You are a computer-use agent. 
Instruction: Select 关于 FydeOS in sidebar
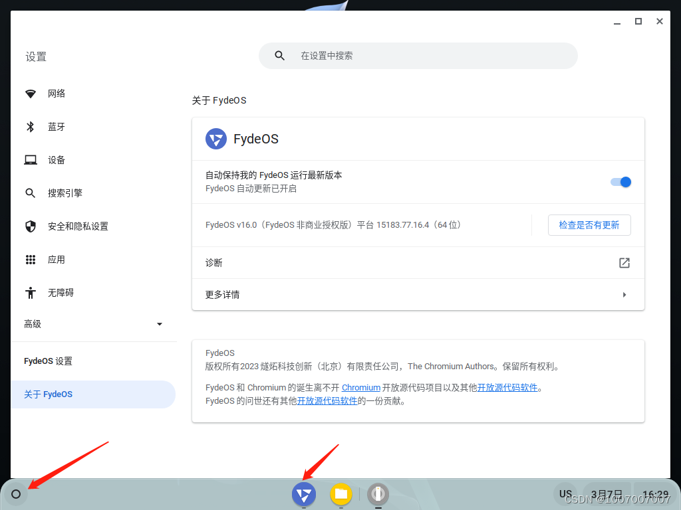coord(93,394)
